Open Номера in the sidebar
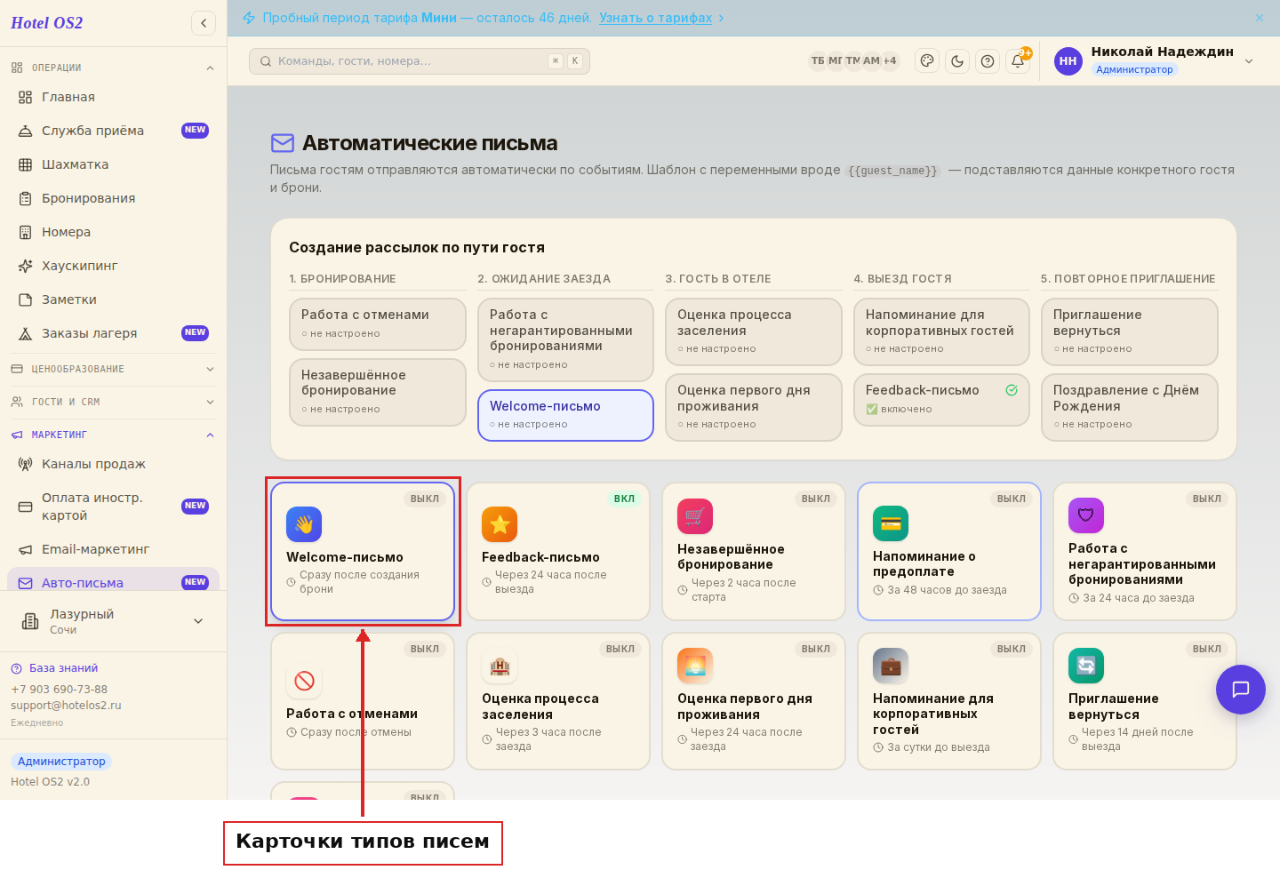 pyautogui.click(x=113, y=232)
